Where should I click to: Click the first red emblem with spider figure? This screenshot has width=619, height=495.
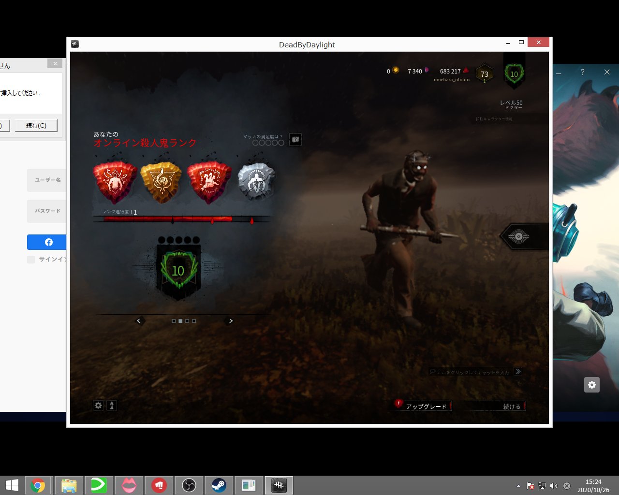pos(115,182)
